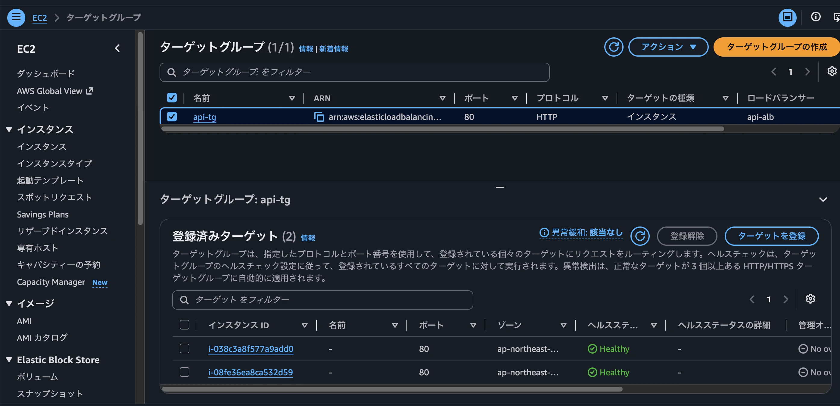Sort targets by ヘルスステータス column
The image size is (840, 406).
pyautogui.click(x=653, y=325)
